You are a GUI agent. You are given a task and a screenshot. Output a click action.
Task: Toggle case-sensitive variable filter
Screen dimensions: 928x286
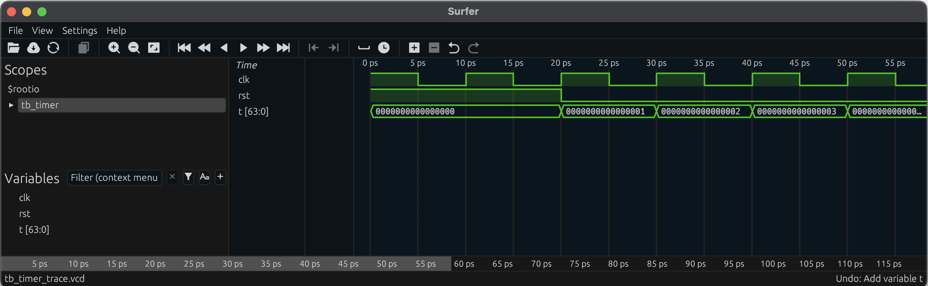coord(204,177)
